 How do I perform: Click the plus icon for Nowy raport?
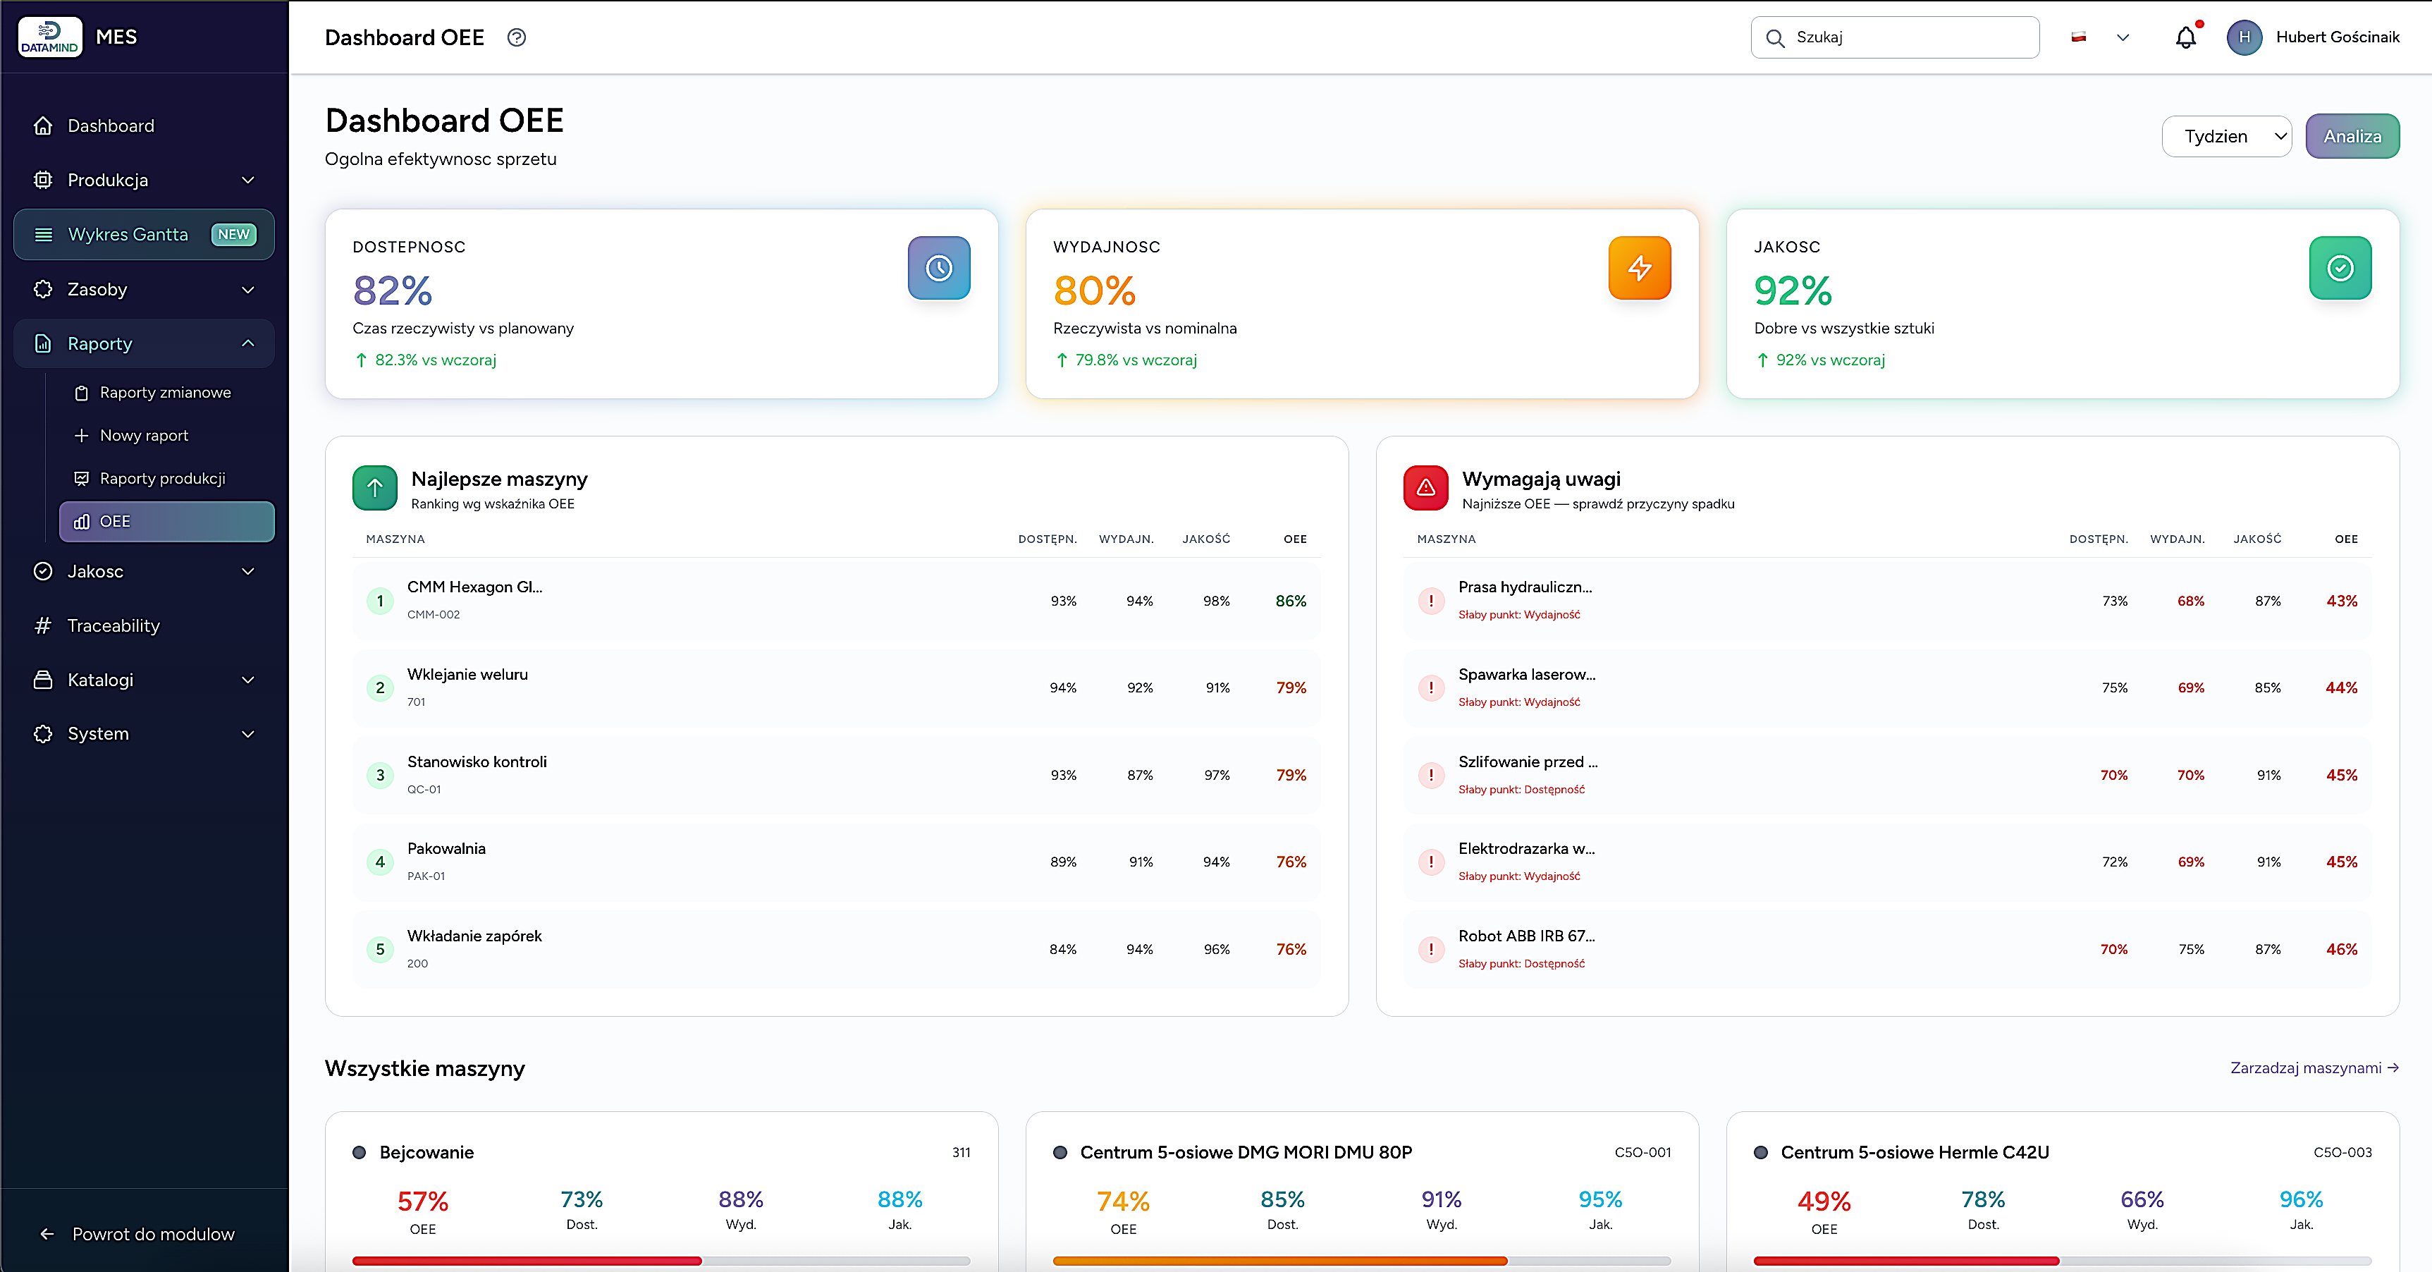(x=81, y=435)
